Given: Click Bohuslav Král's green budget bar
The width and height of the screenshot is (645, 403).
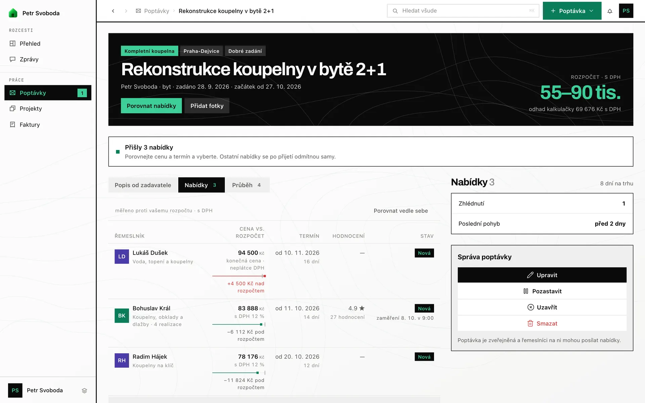Looking at the screenshot, I should click(x=239, y=324).
